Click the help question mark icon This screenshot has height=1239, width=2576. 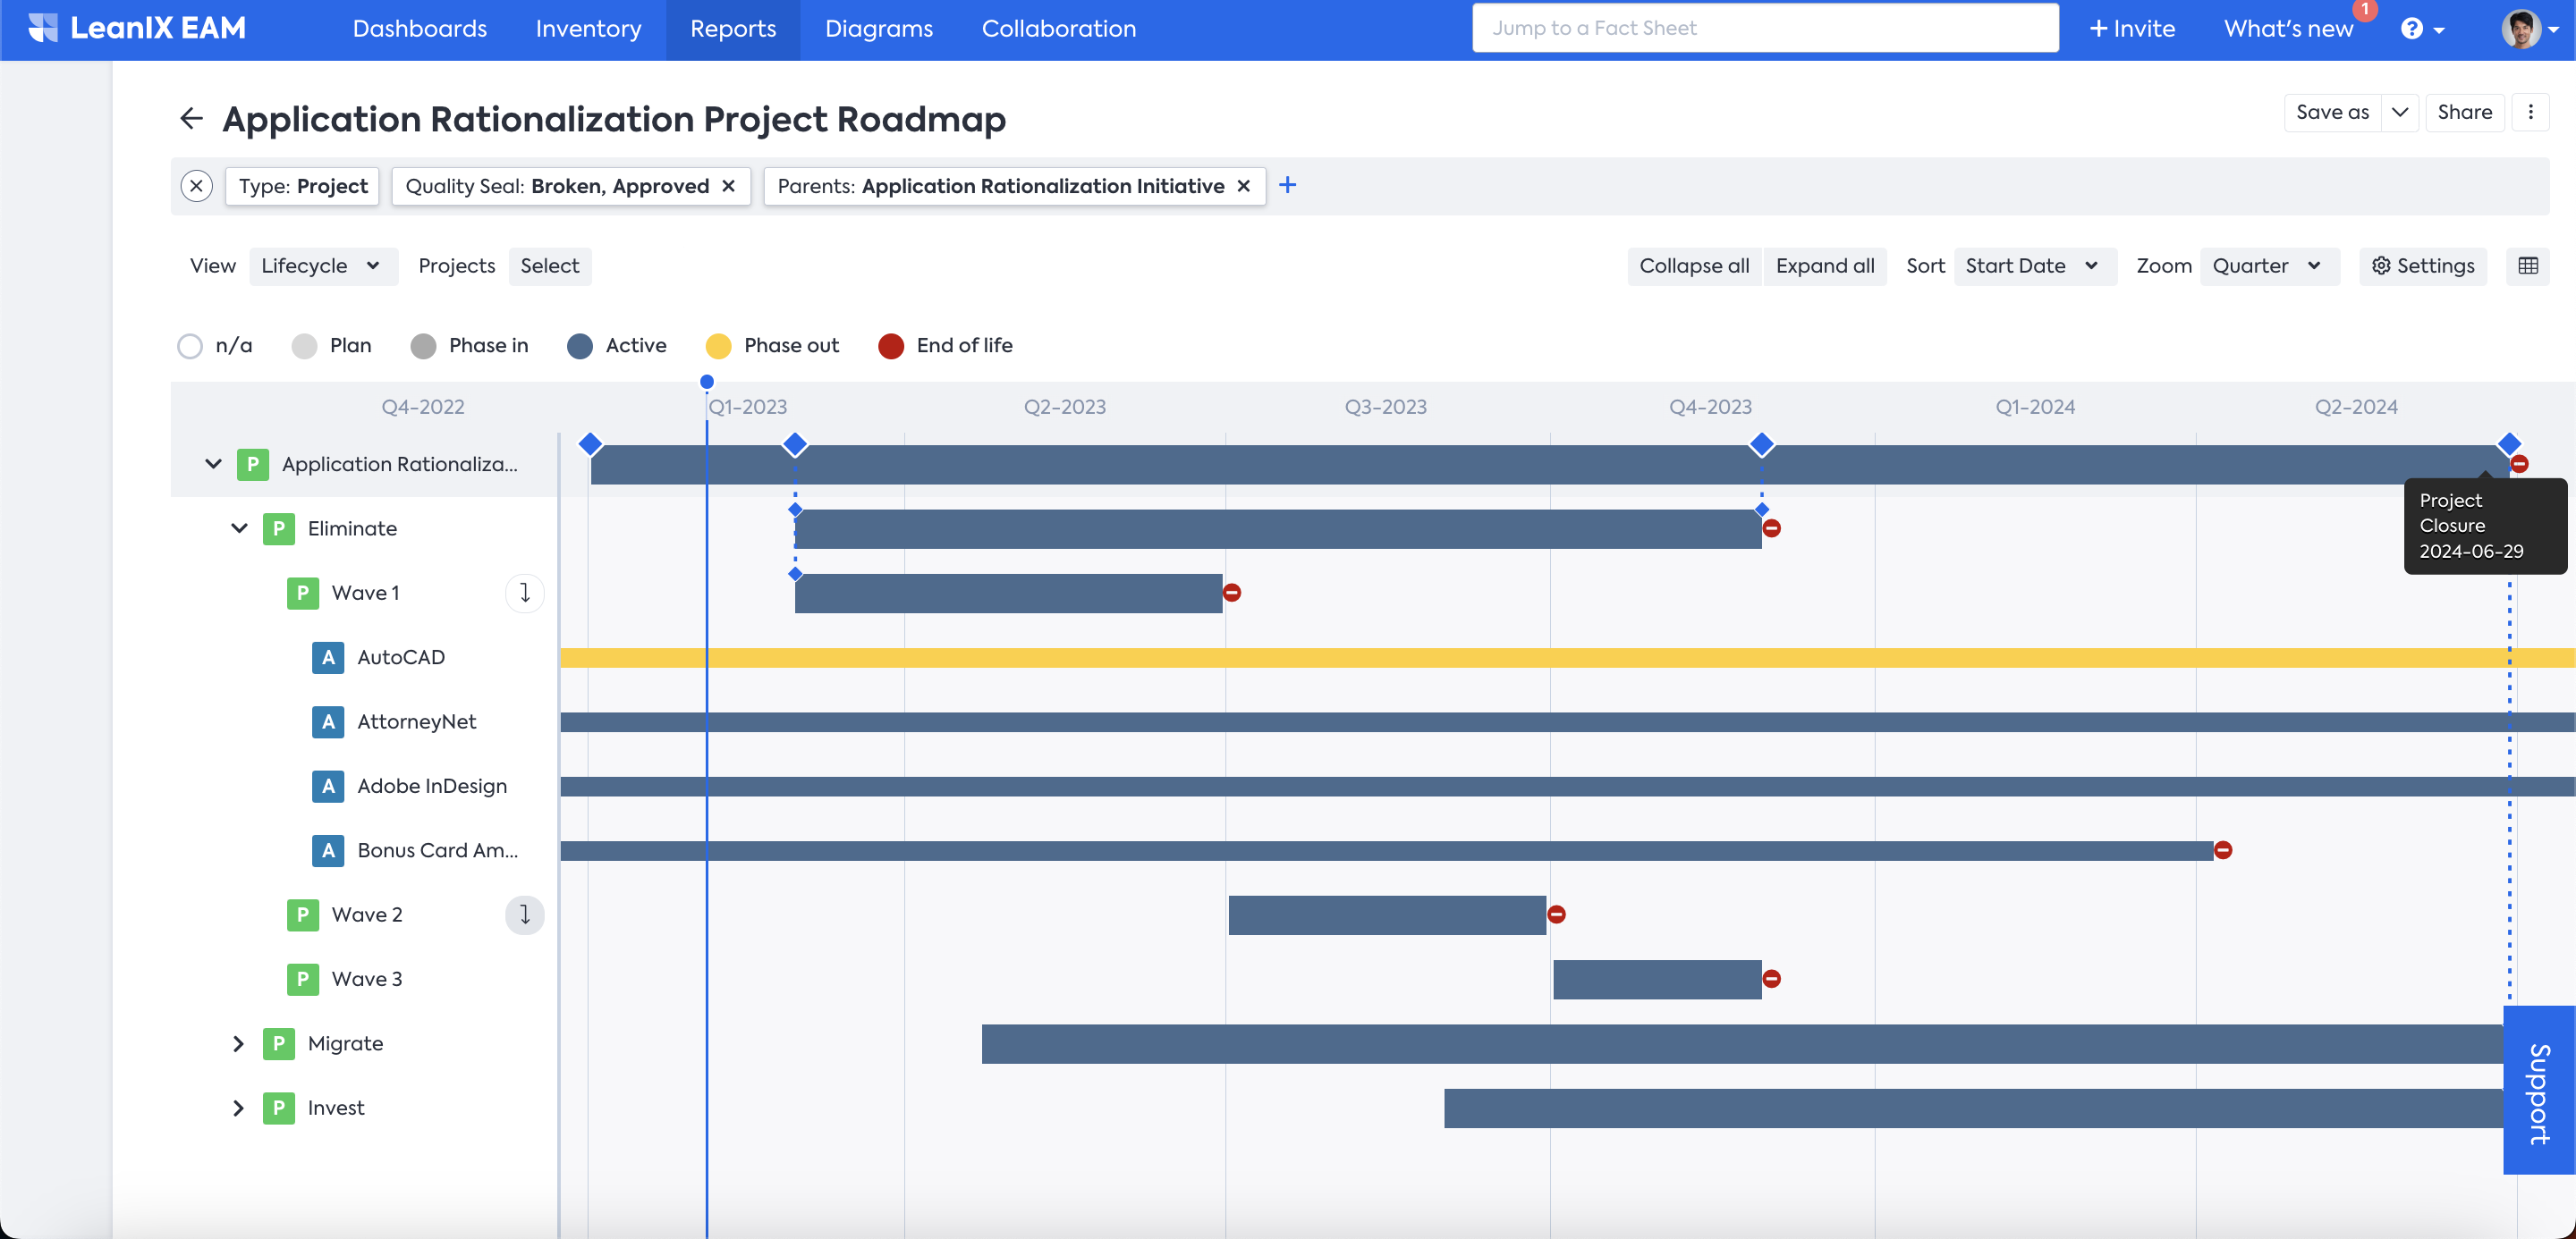point(2411,29)
